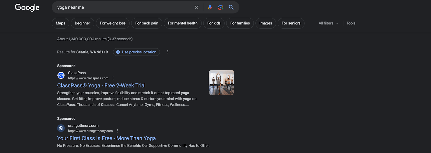Click the magnifying glass search button
The image size is (431, 153).
click(x=231, y=8)
